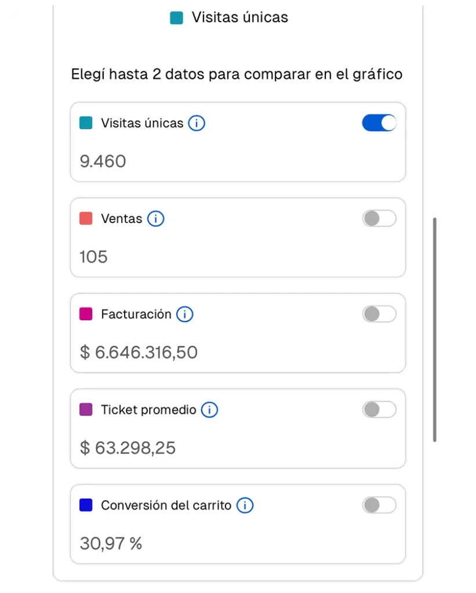Click the Conversión del carrito 30,97 % value
The width and height of the screenshot is (476, 593).
click(111, 543)
